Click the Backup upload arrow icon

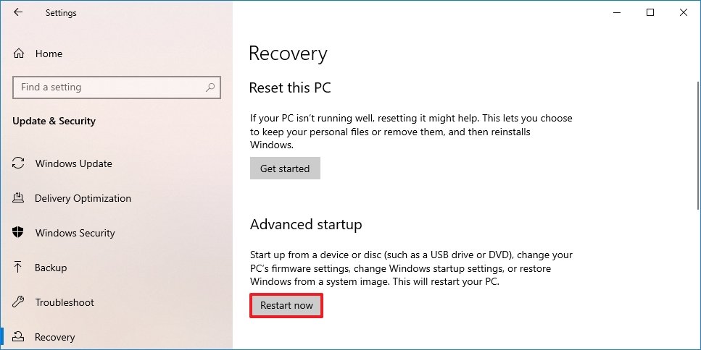tap(18, 267)
